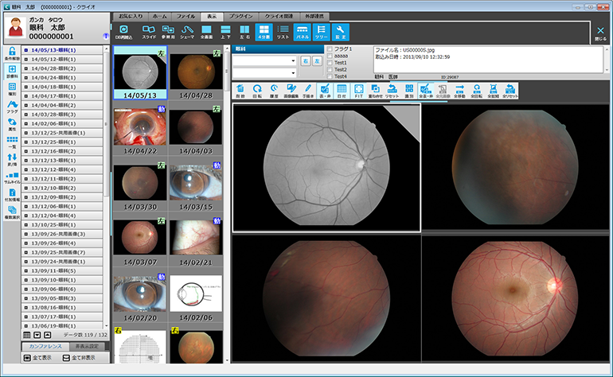Click the 右 right-eye button
Screen dimensions: 613x377
(306, 61)
